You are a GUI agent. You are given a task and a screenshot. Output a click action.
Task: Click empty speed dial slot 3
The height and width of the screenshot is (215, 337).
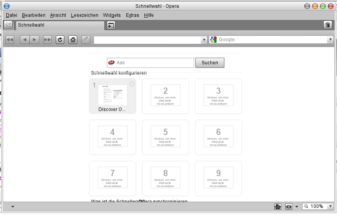219,96
